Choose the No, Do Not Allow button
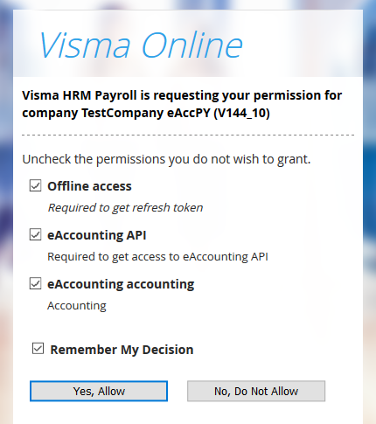The height and width of the screenshot is (424, 376). (x=256, y=391)
